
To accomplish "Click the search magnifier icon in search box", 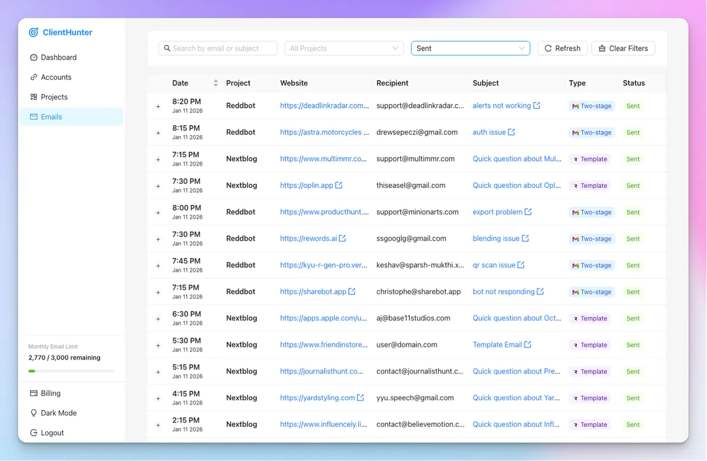I will tap(167, 48).
